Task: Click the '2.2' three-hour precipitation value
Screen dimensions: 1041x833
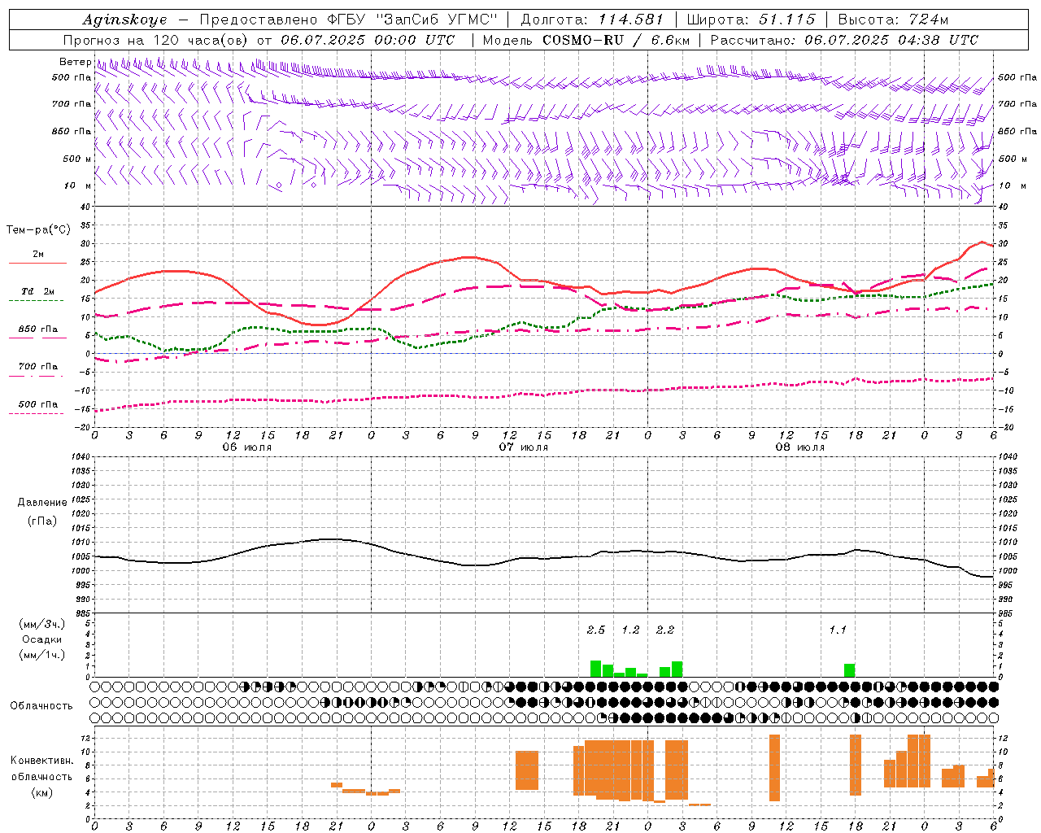Action: pos(665,630)
